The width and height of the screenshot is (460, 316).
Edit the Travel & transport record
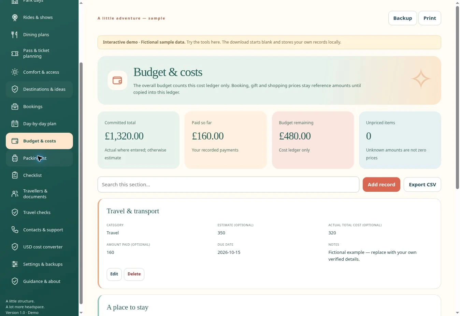[x=114, y=274]
